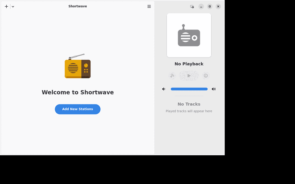The height and width of the screenshot is (184, 295).
Task: Open the hamburger main menu
Action: [149, 7]
